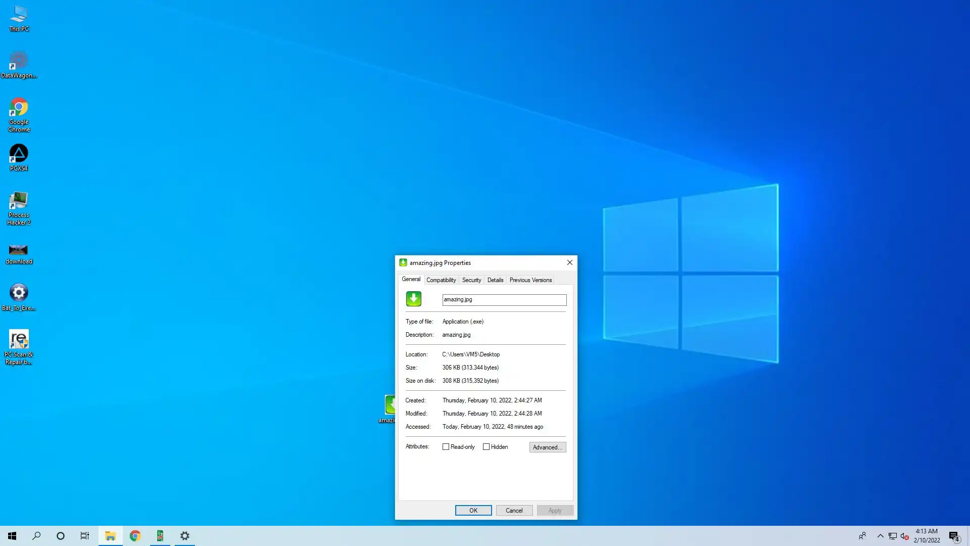Click the Advanced... attributes button

click(547, 447)
